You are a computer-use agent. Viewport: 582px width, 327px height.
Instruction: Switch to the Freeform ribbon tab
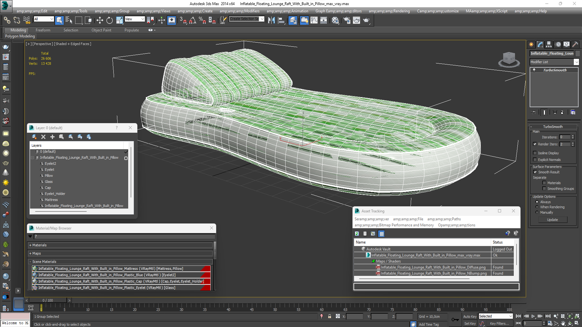(x=43, y=30)
